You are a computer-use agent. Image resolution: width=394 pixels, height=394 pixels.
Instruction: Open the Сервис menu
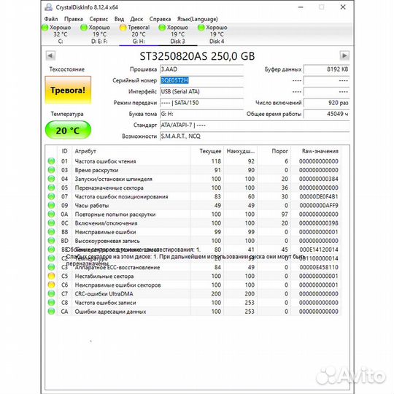point(98,19)
